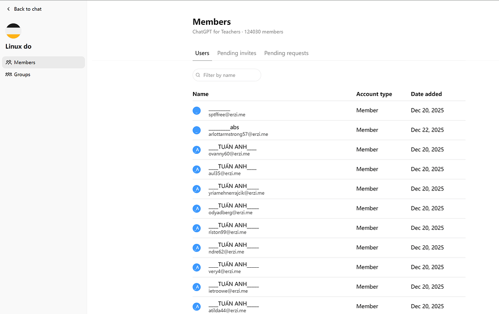Switch to the Pending invites tab

tap(237, 53)
